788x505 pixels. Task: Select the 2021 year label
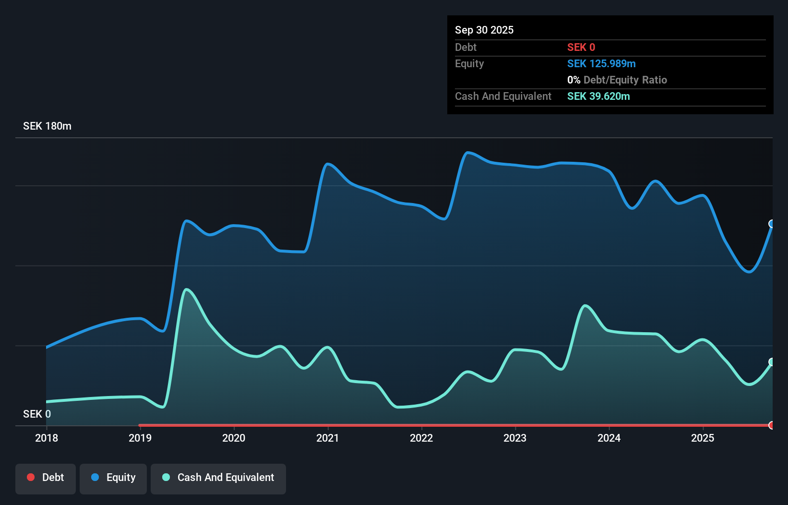click(x=327, y=438)
